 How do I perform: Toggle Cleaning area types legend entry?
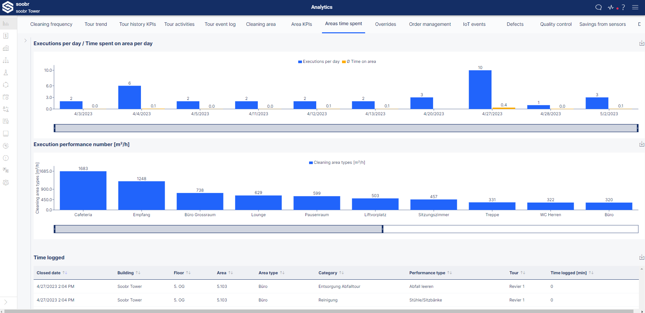pyautogui.click(x=337, y=162)
